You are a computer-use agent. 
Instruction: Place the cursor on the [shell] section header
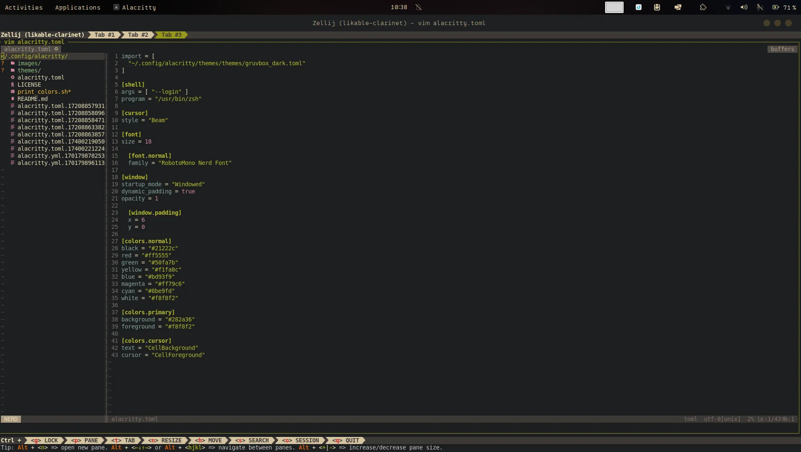[133, 85]
